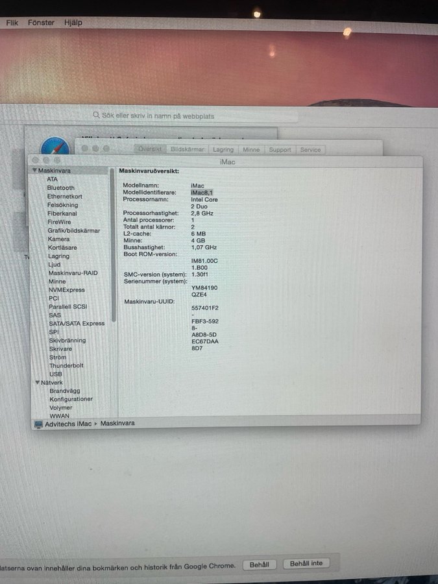This screenshot has height=584, width=438.
Task: Click the Safari search address field
Action: pyautogui.click(x=195, y=116)
